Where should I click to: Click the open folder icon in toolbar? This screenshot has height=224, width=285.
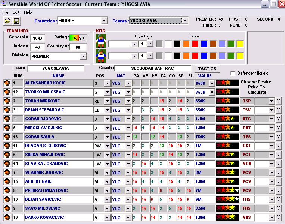pos(8,21)
